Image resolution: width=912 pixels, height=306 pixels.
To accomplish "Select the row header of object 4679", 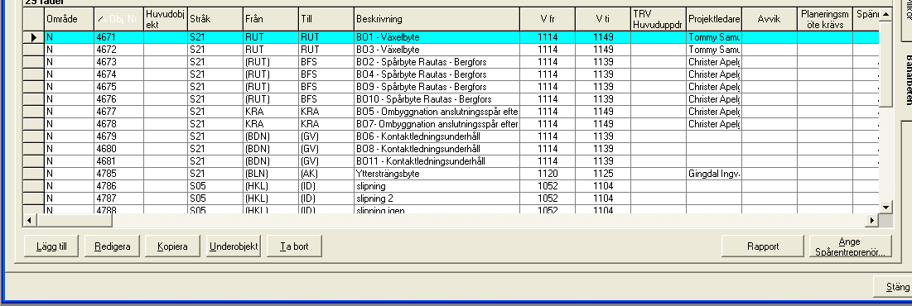I will coord(34,136).
